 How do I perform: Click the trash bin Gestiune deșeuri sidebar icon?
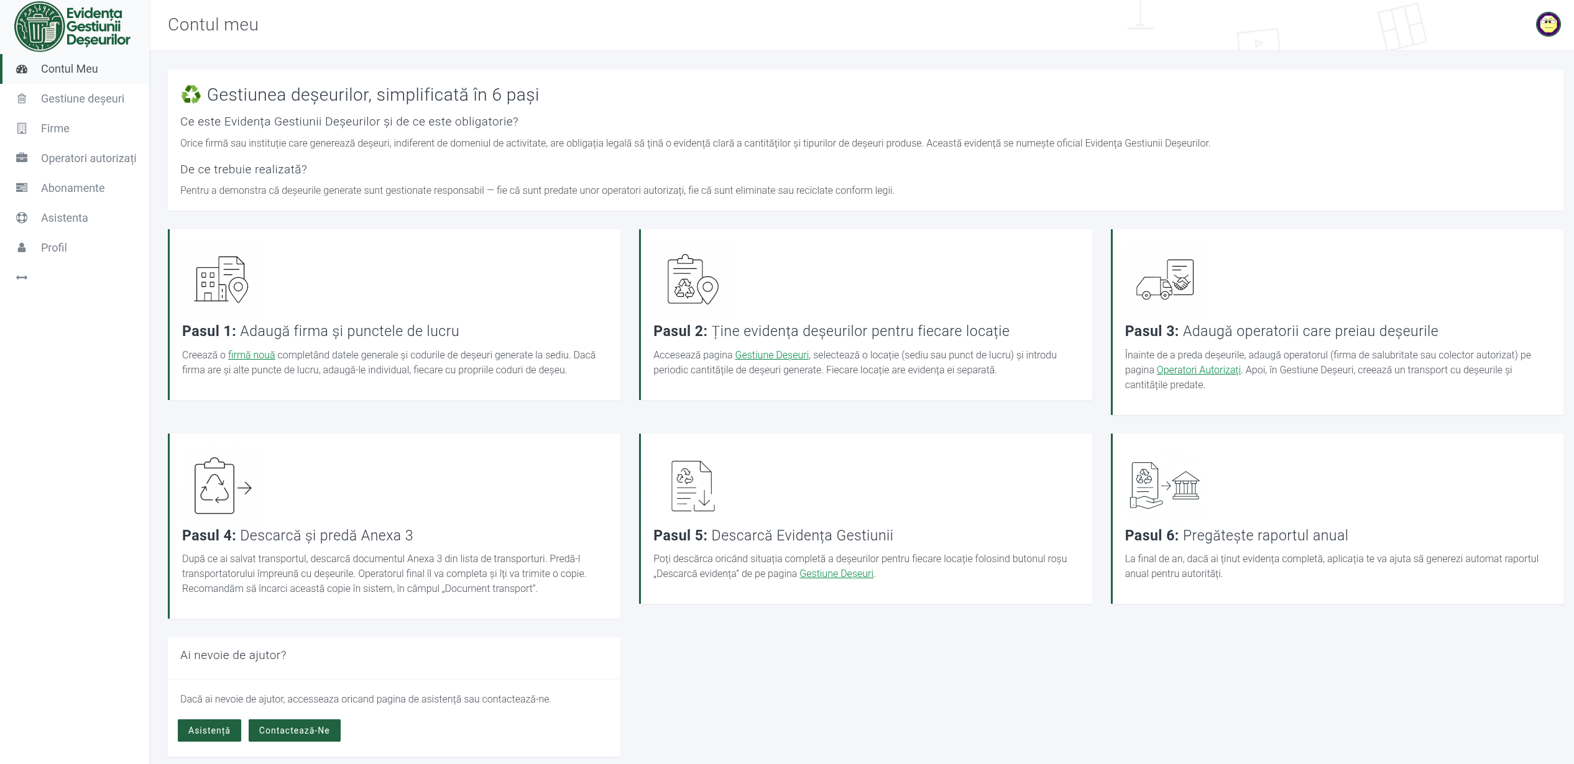pos(22,99)
